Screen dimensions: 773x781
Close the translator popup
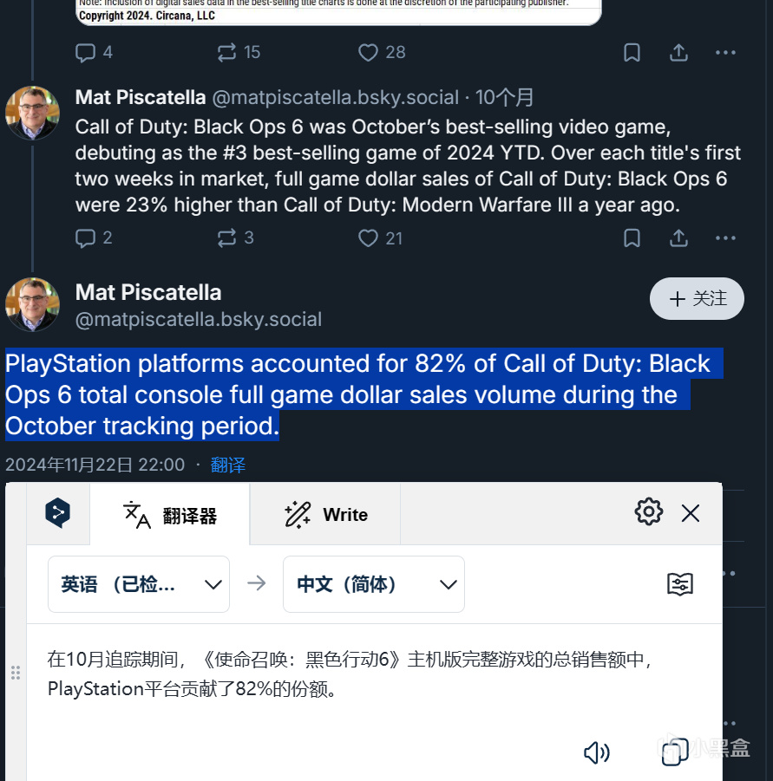[x=691, y=513]
